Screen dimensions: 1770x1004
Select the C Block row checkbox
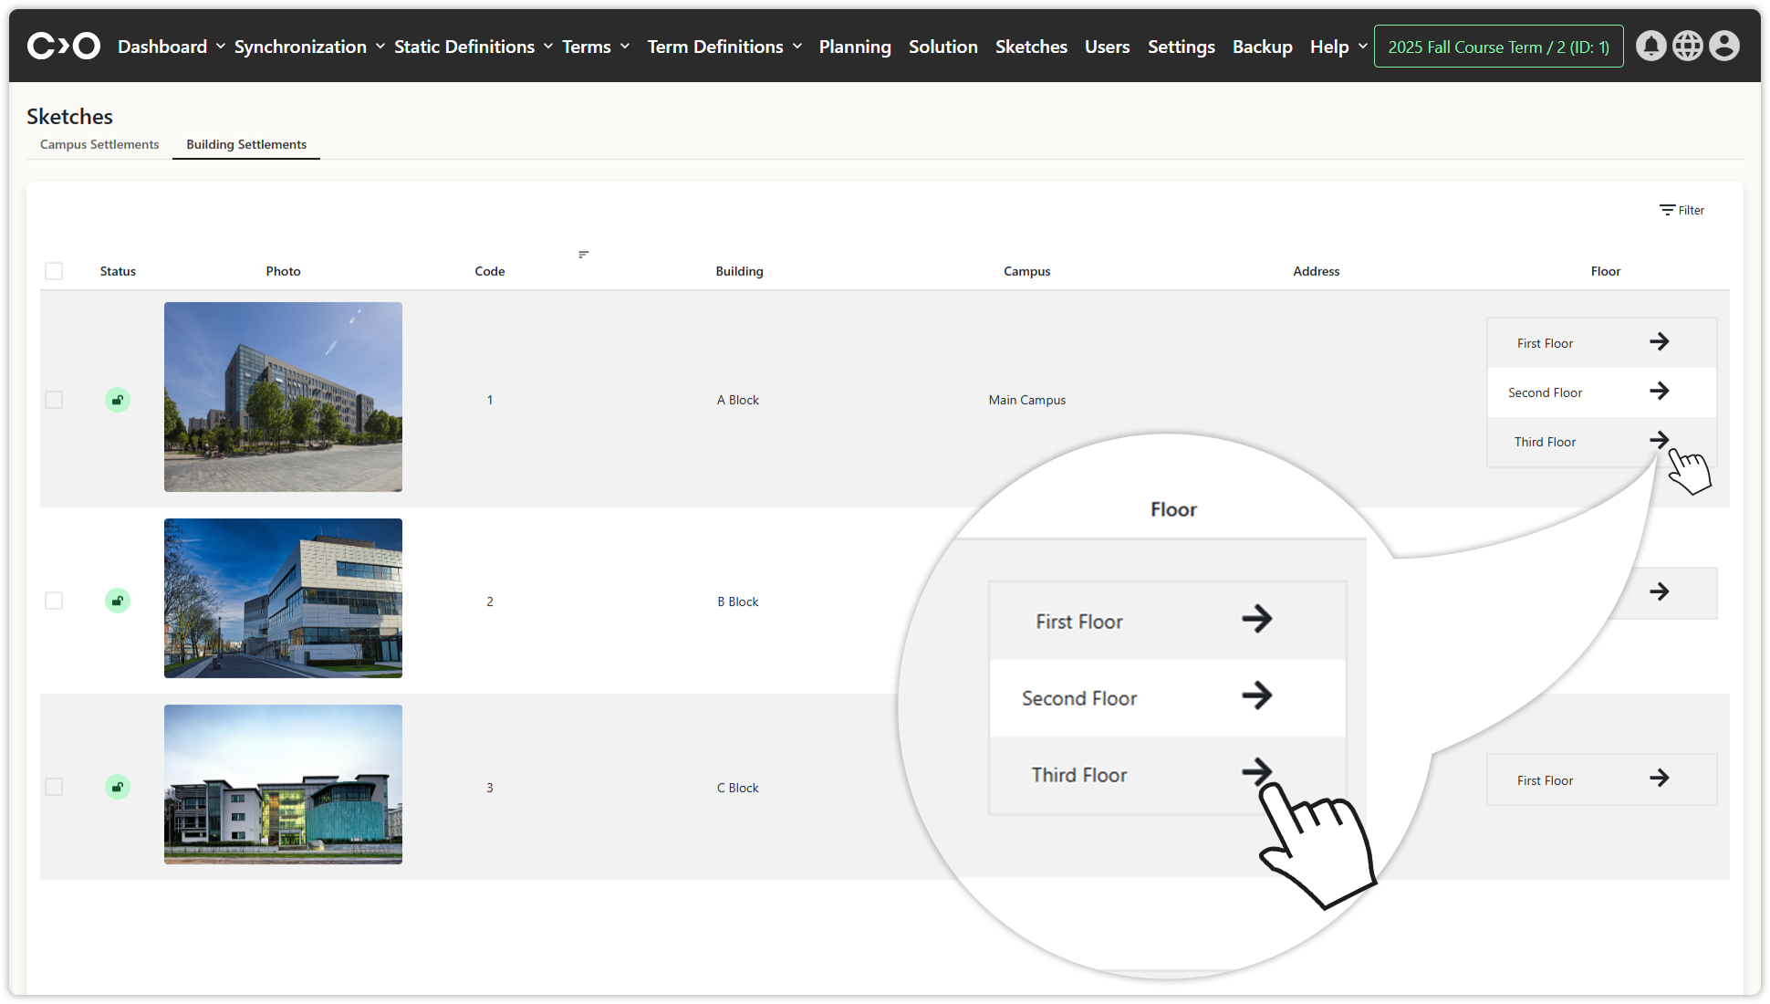pos(54,787)
